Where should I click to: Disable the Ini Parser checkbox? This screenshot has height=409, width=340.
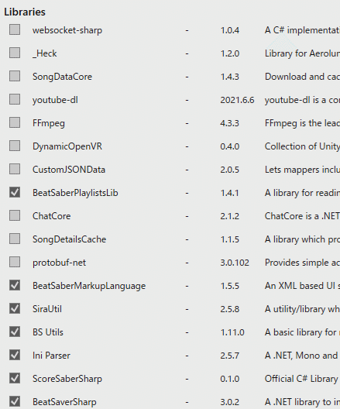point(15,355)
